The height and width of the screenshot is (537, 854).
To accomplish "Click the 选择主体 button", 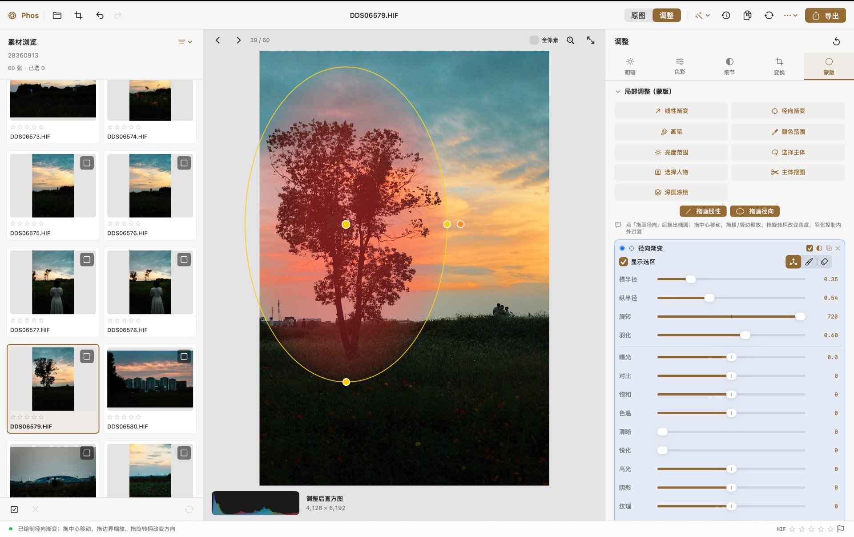I will point(788,152).
